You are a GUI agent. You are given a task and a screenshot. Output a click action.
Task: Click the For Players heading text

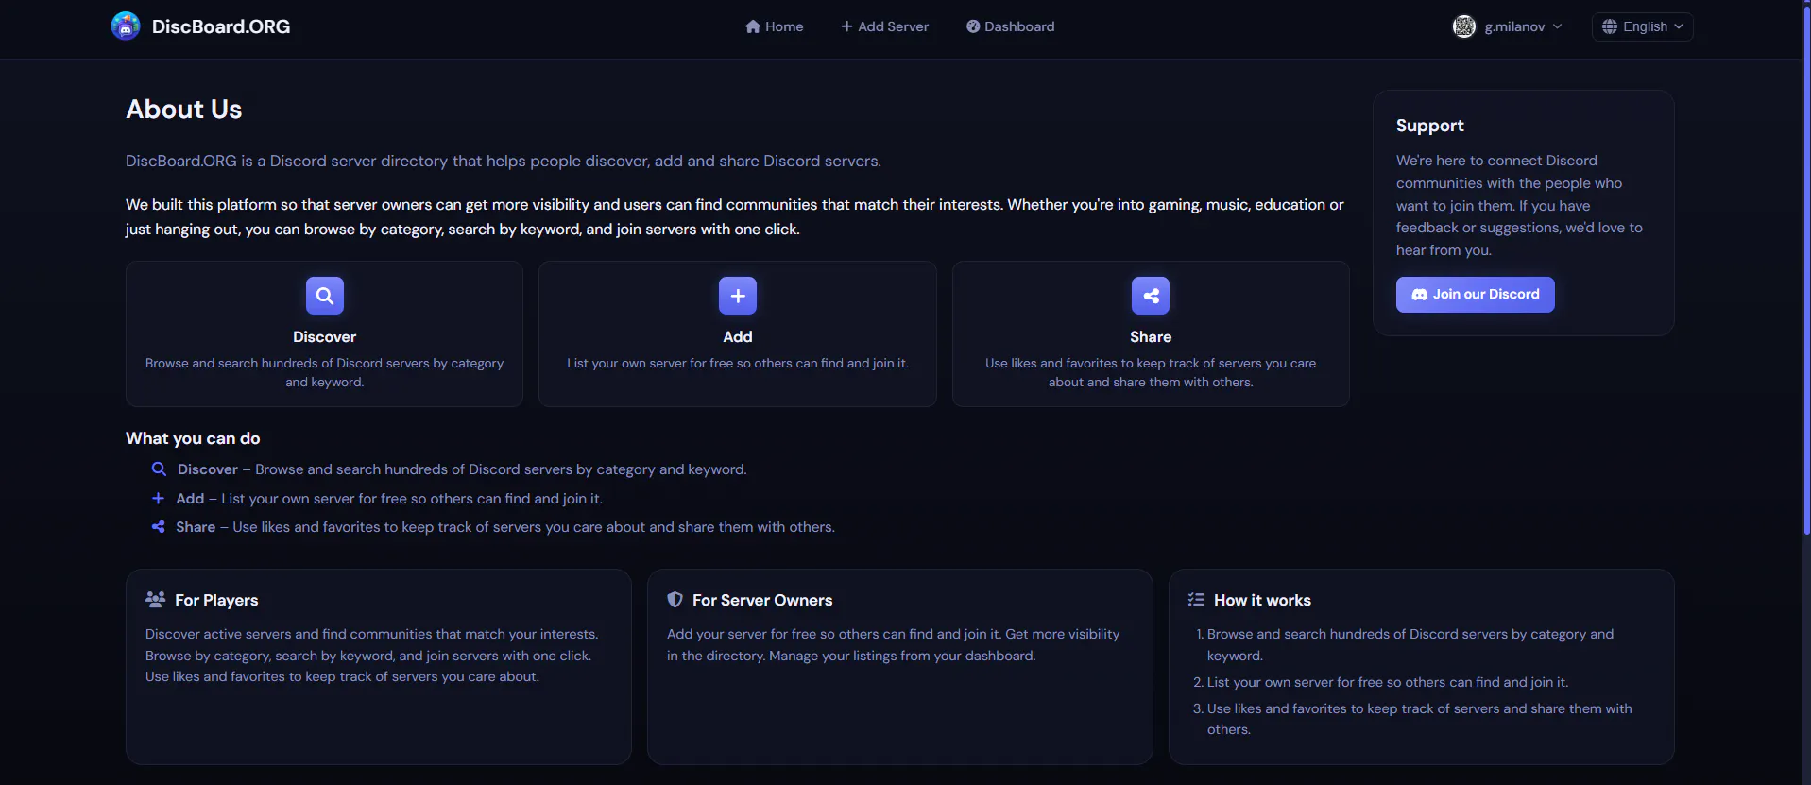(x=216, y=600)
